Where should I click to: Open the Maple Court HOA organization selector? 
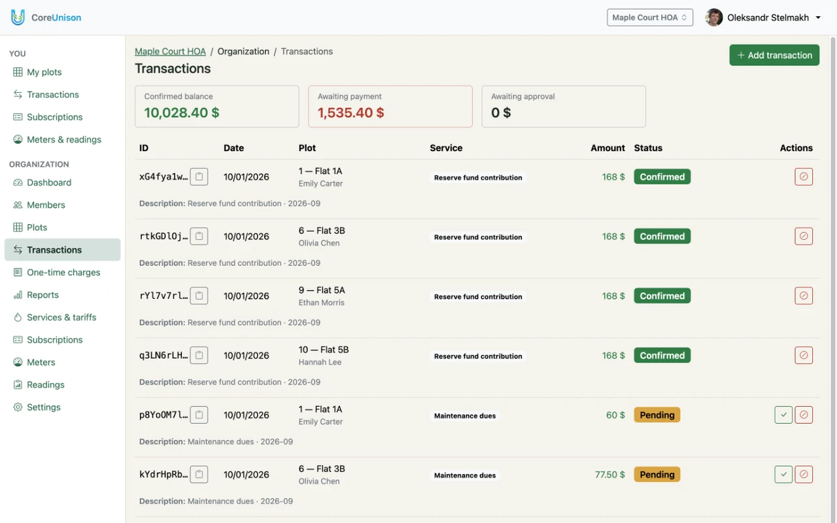coord(650,18)
